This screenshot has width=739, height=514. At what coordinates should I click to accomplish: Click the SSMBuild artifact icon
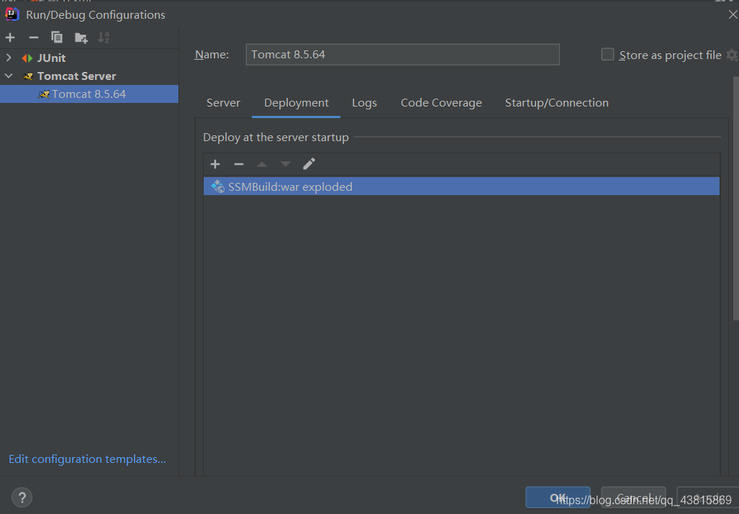[218, 186]
